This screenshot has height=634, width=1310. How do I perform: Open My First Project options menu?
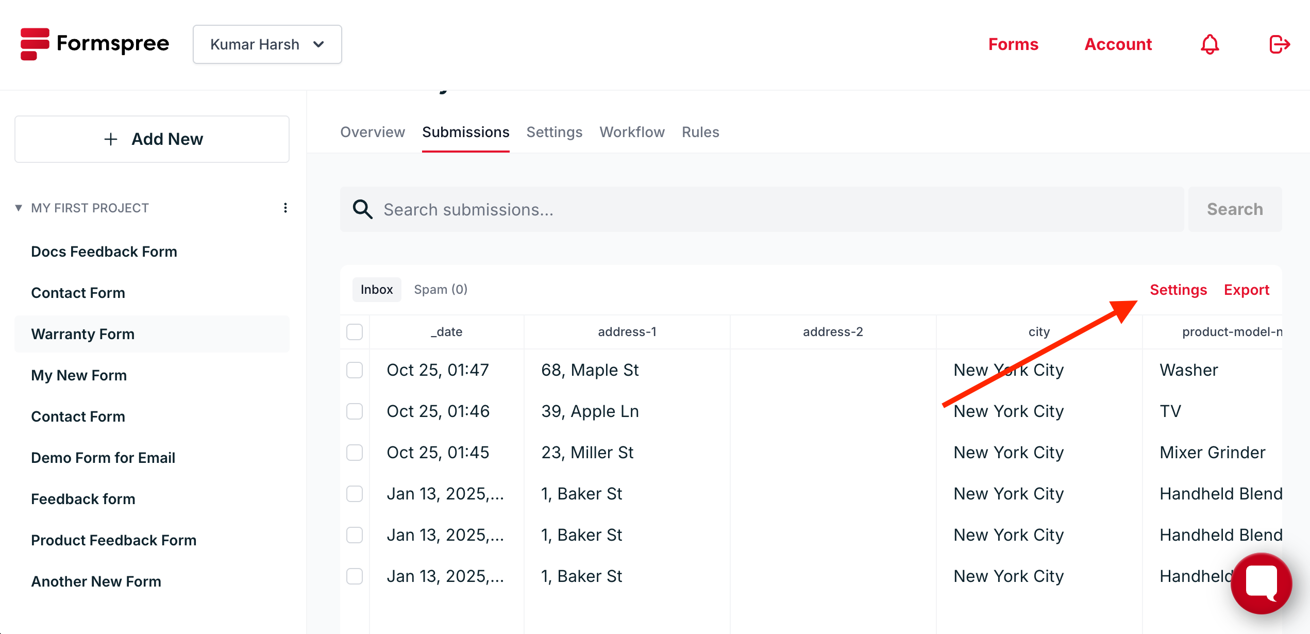pyautogui.click(x=285, y=208)
